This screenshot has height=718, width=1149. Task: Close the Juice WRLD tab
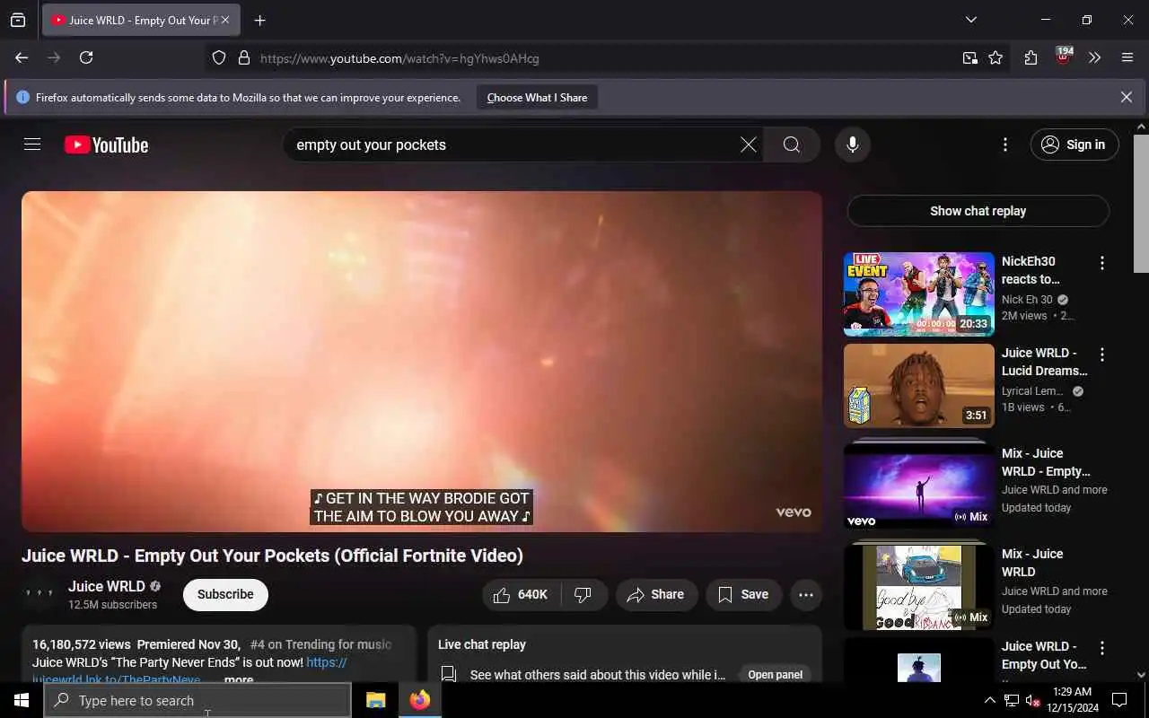coord(224,20)
